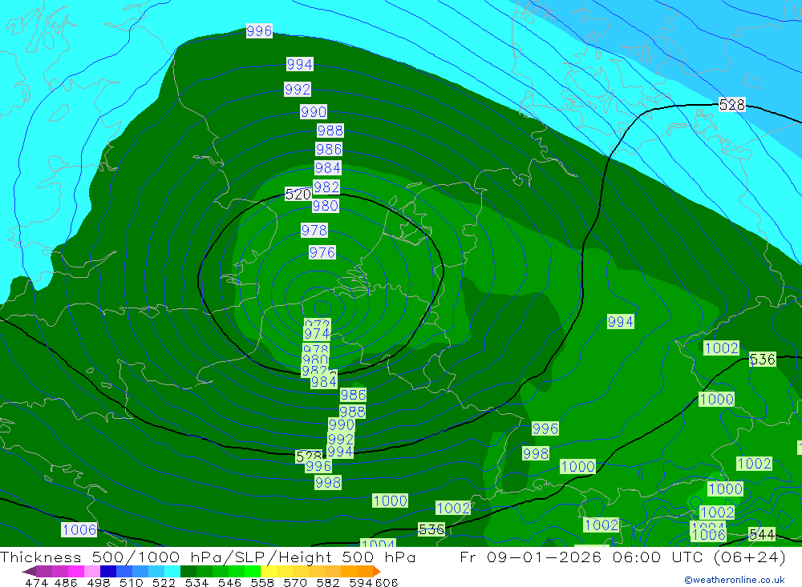
Task: Pick the bright cyan legend swatch
Action: (x=172, y=571)
